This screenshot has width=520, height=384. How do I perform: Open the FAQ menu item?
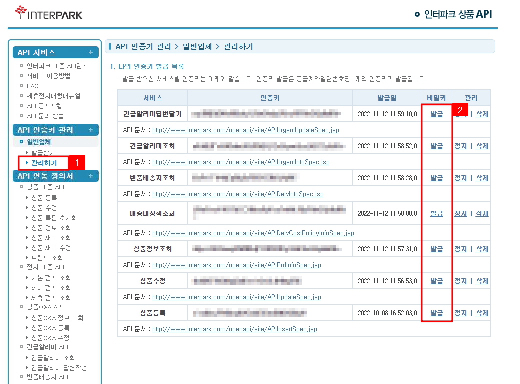[33, 86]
